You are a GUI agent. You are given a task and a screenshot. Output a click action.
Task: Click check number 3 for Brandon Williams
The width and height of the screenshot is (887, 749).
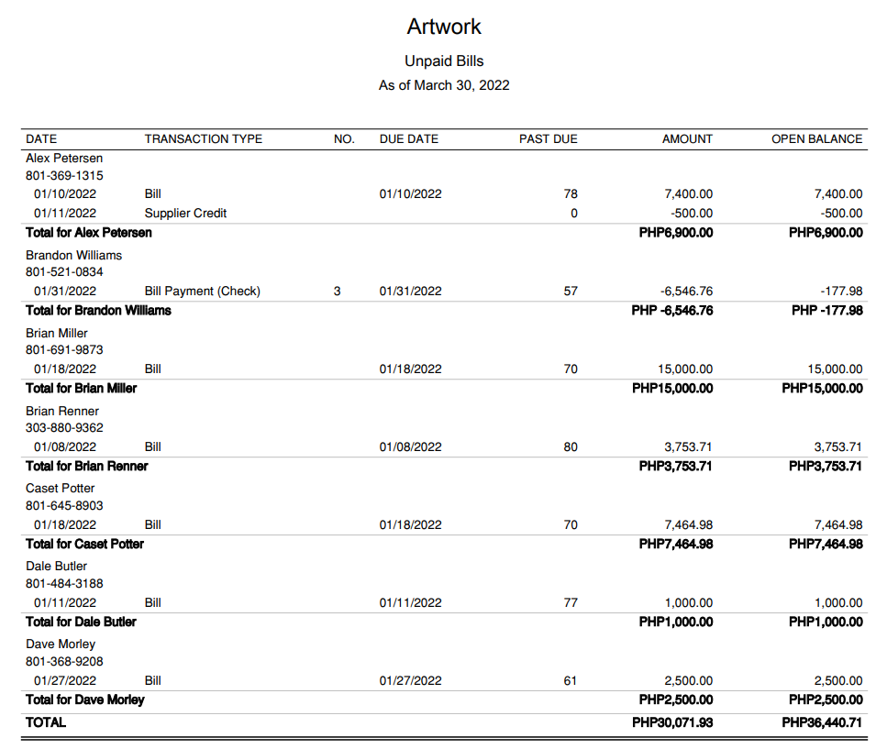[x=337, y=292]
